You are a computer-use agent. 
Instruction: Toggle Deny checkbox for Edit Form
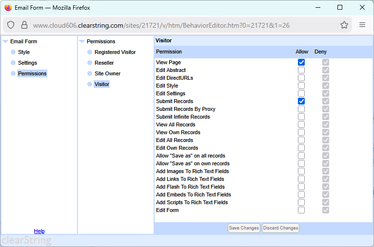point(325,210)
